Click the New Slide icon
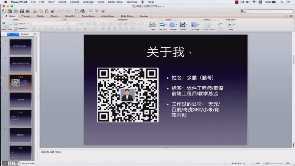295x166 pixels. pos(6,25)
